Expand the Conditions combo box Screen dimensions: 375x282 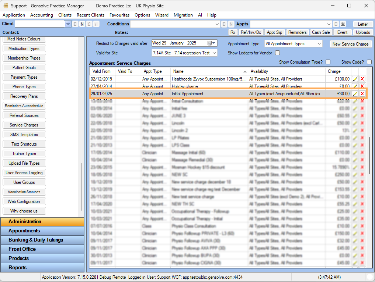click(217, 24)
